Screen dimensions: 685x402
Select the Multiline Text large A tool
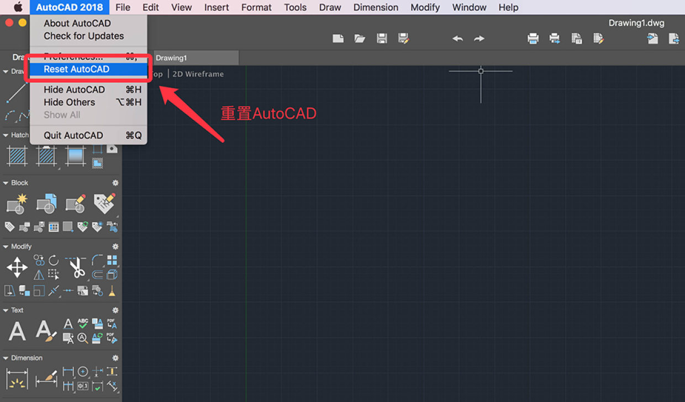[17, 331]
